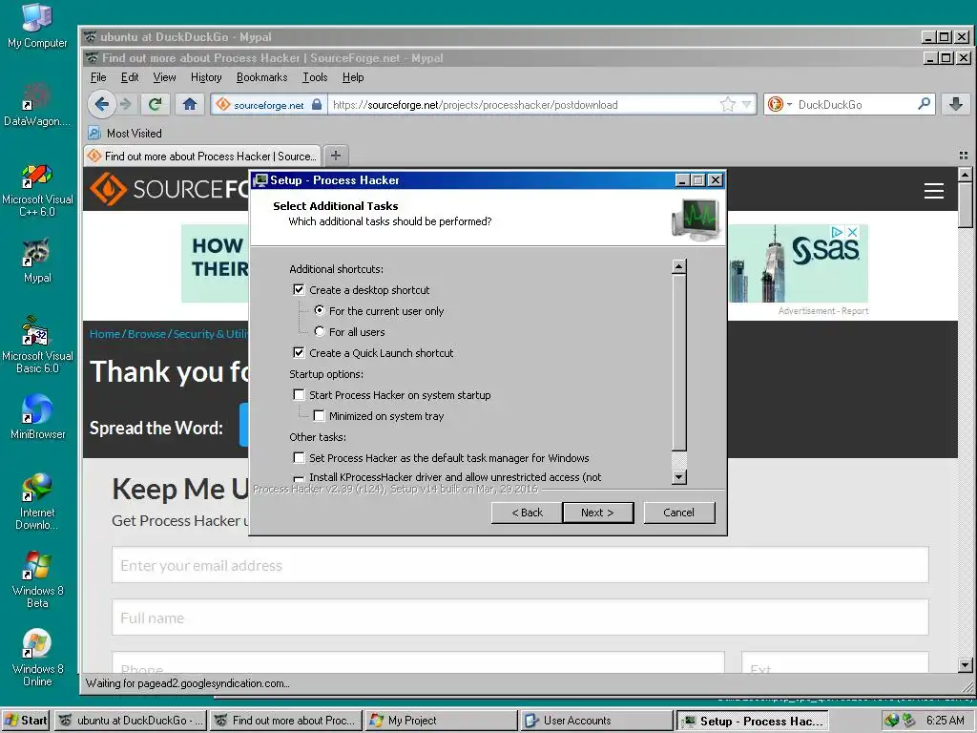Switch to ubuntu at DuckDuckGo taskbar window
This screenshot has width=977, height=733.
coord(130,721)
